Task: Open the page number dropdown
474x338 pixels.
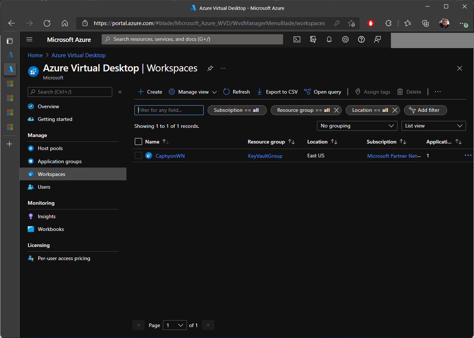Action: (175, 325)
